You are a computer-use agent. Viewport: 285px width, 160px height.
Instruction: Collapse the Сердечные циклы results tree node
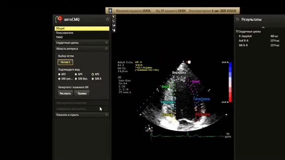[237, 32]
